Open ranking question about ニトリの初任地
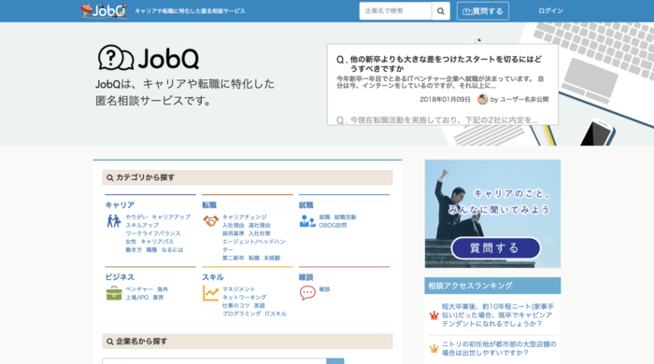 (x=499, y=348)
